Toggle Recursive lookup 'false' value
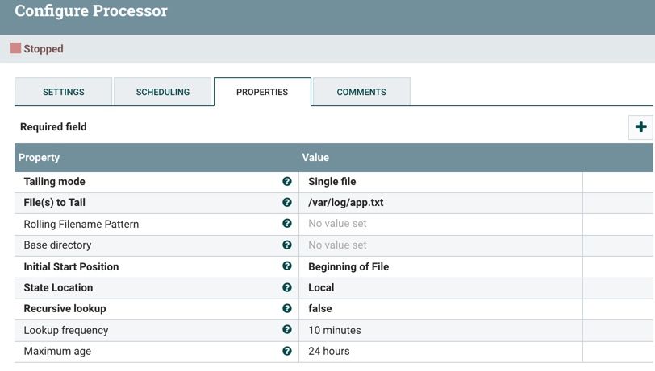The image size is (655, 371). pyautogui.click(x=320, y=308)
